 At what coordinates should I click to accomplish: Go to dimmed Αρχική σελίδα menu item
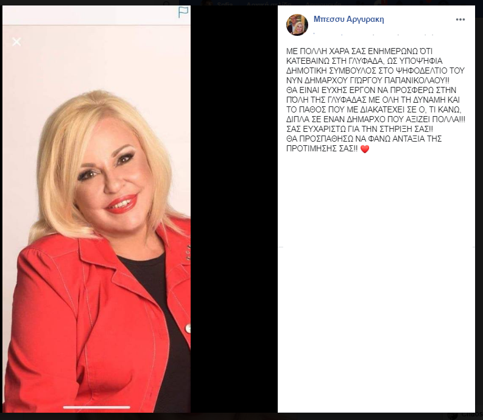point(269,4)
